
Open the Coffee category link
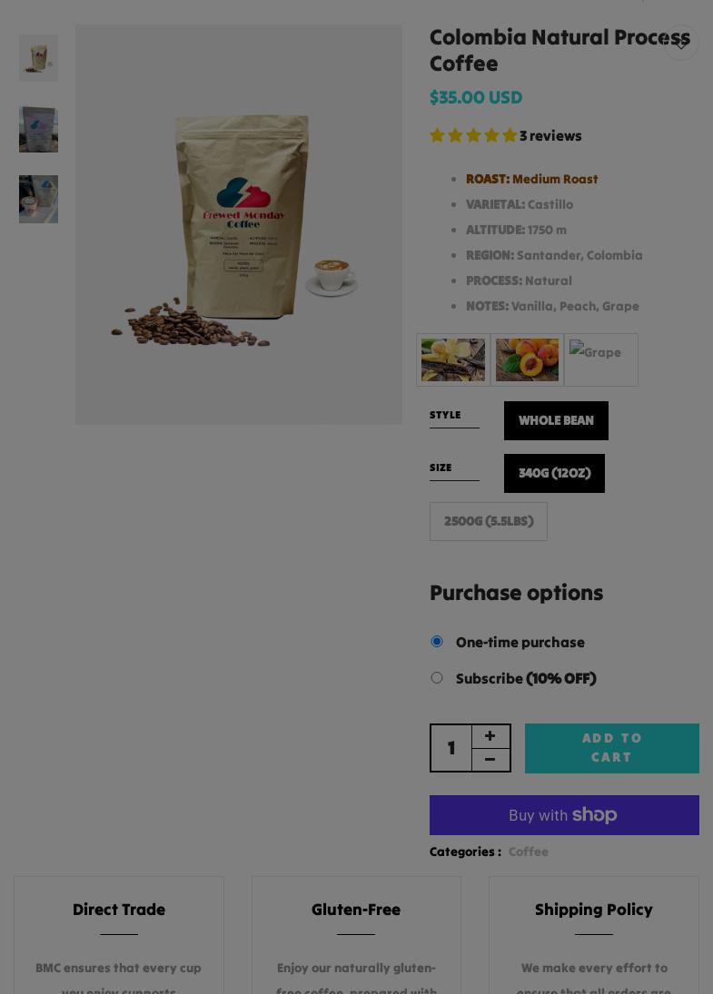529,852
